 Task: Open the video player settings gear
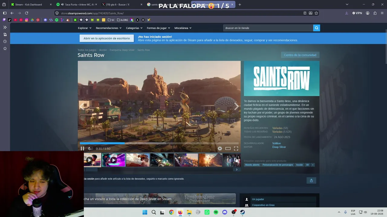point(220,149)
